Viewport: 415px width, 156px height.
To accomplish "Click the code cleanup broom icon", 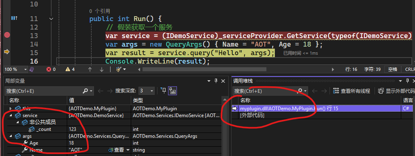I will coord(119,69).
